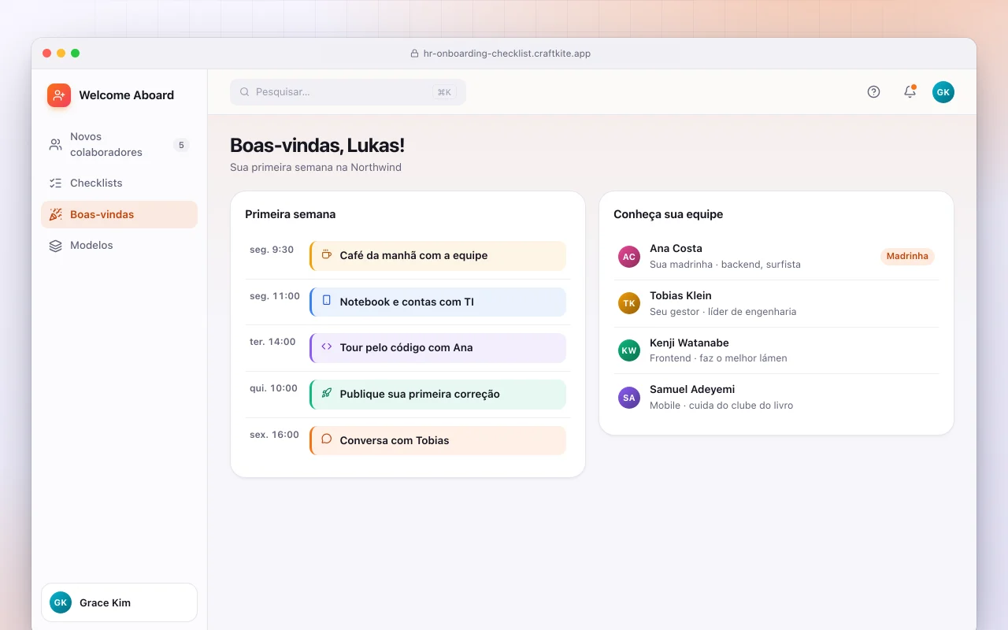Screen dimensions: 1008x630
Task: Click the code brackets icon on Tour pelo código
Action: point(327,347)
